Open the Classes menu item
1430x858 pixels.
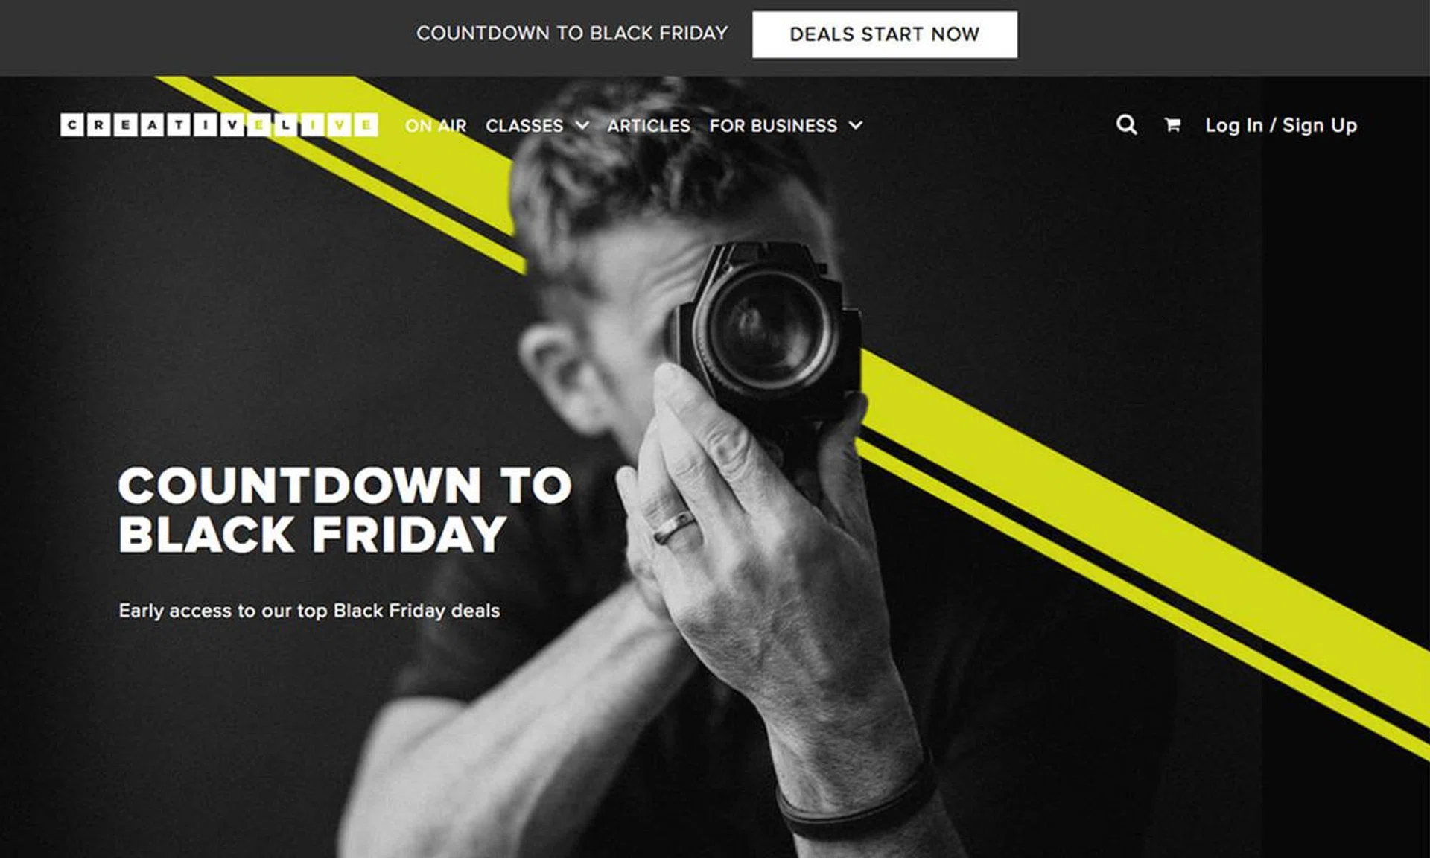click(524, 126)
